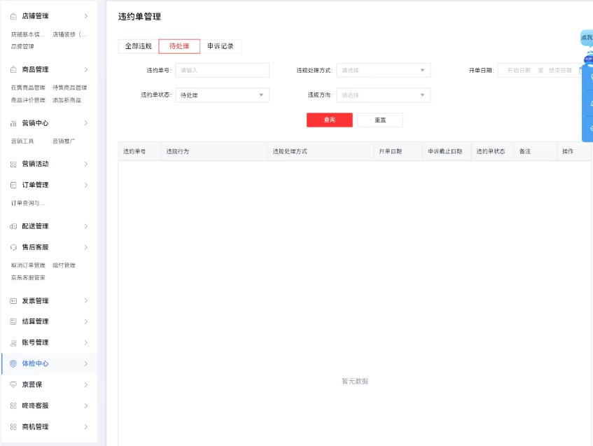Open the 待售商品管理 link in sidebar

[x=70, y=88]
